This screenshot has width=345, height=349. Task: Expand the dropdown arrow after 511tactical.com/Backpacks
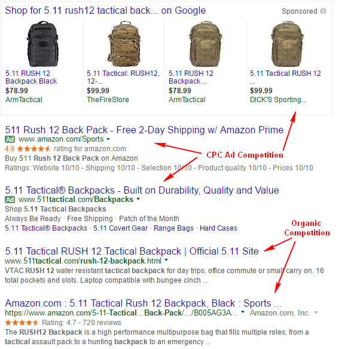click(x=138, y=199)
